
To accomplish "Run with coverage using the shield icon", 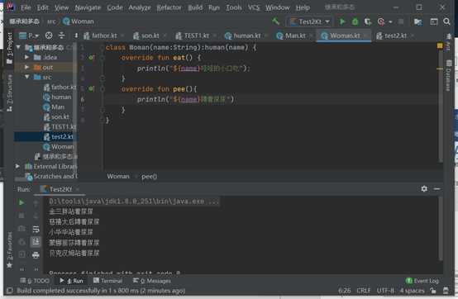I will pyautogui.click(x=367, y=21).
